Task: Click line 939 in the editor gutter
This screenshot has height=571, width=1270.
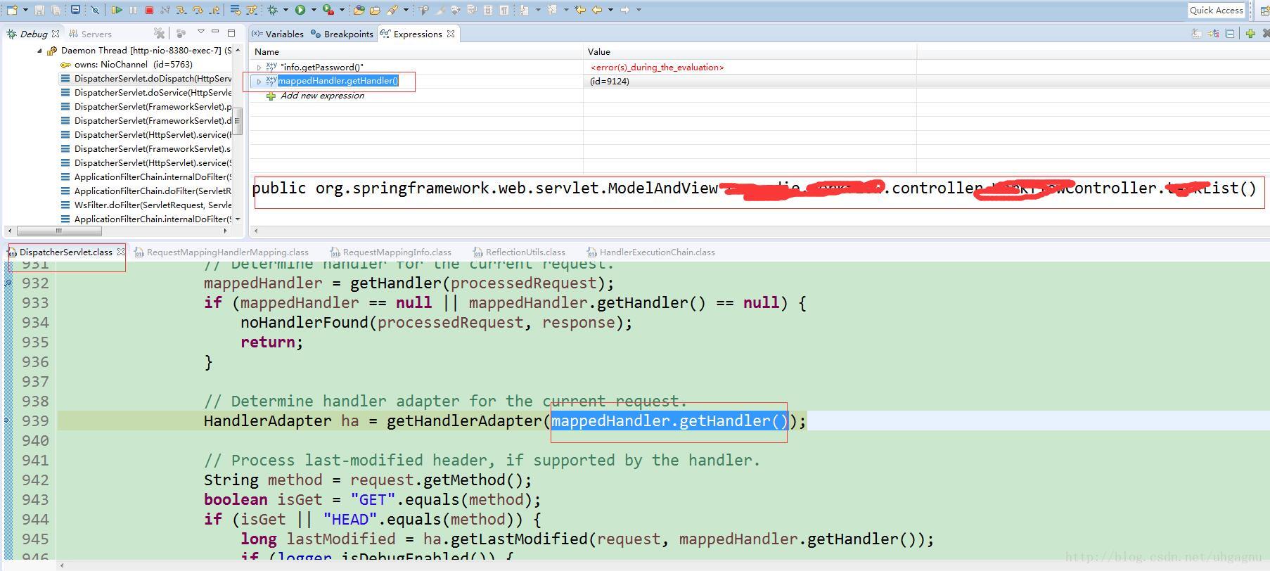Action: tap(35, 421)
